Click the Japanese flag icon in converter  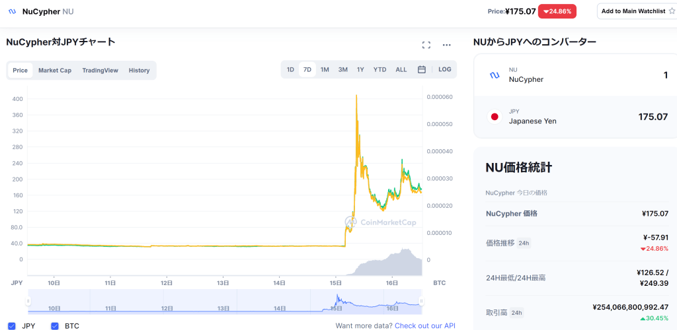point(494,117)
